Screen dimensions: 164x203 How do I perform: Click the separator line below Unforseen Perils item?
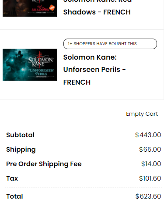82,100
